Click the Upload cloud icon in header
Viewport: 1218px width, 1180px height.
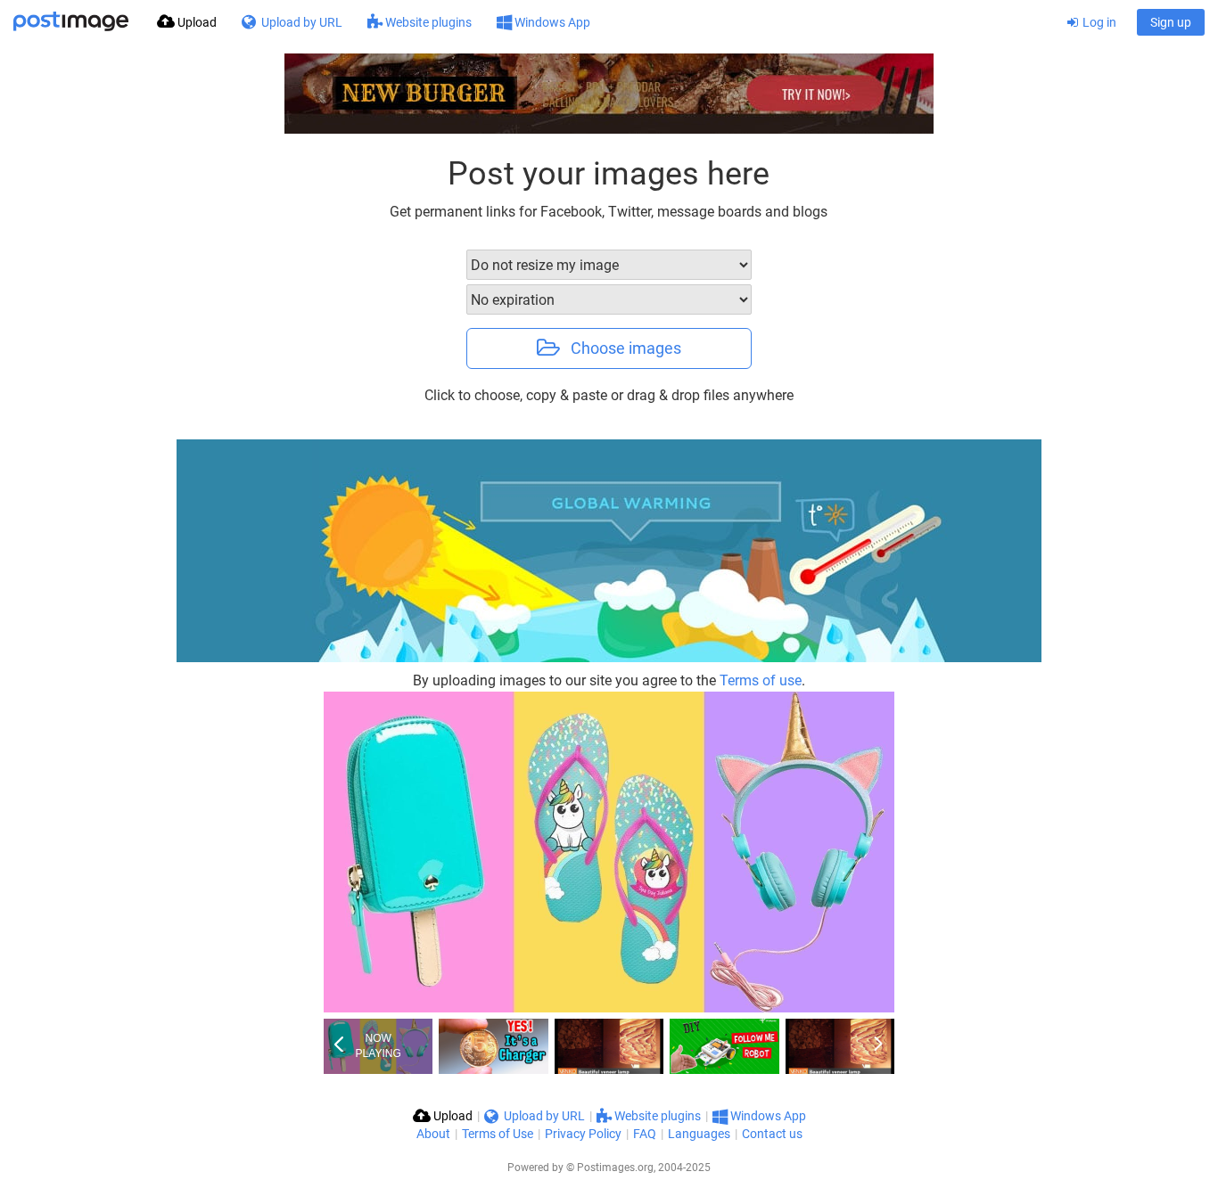[x=166, y=21]
